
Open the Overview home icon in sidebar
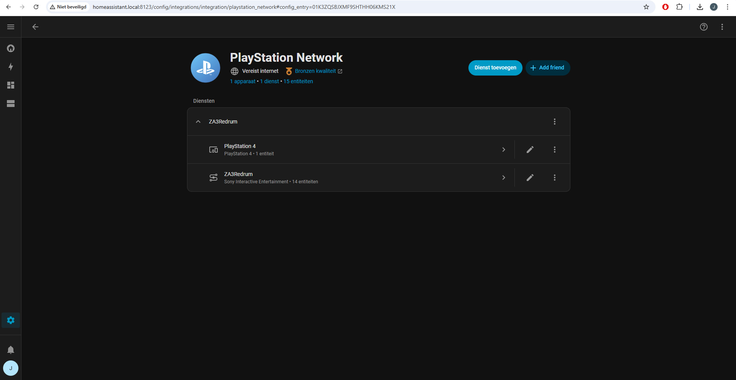tap(11, 48)
